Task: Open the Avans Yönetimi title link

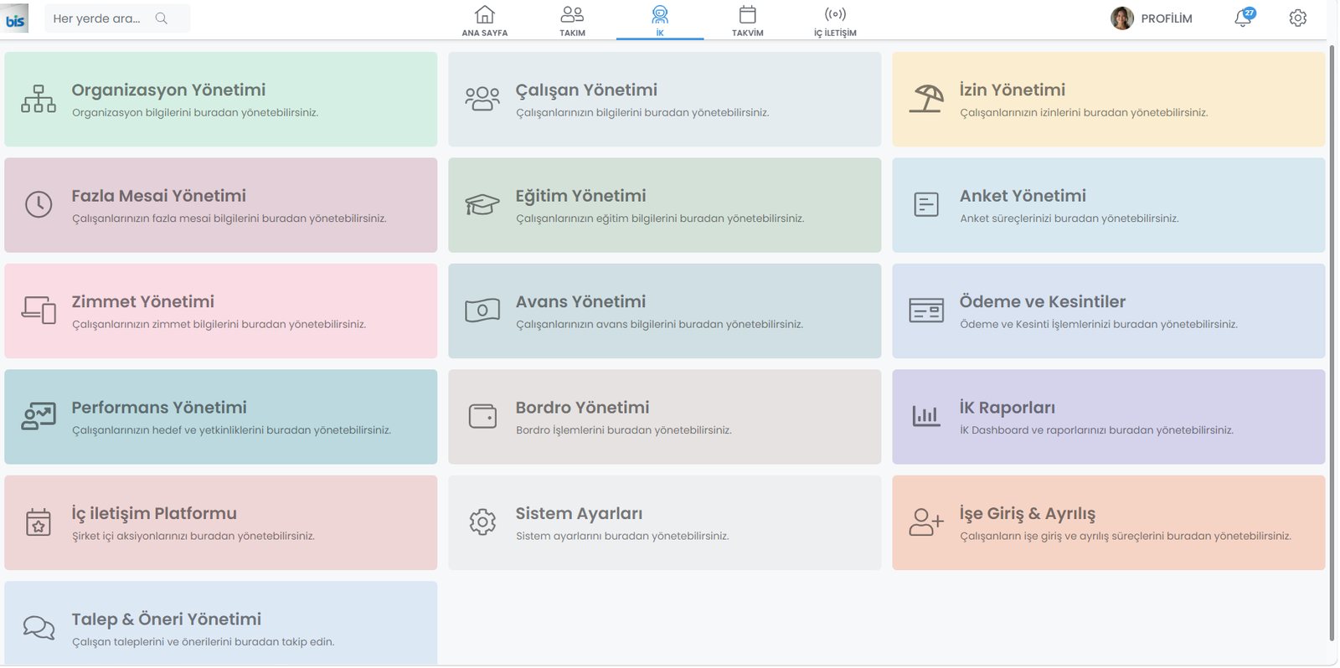Action: (x=581, y=301)
